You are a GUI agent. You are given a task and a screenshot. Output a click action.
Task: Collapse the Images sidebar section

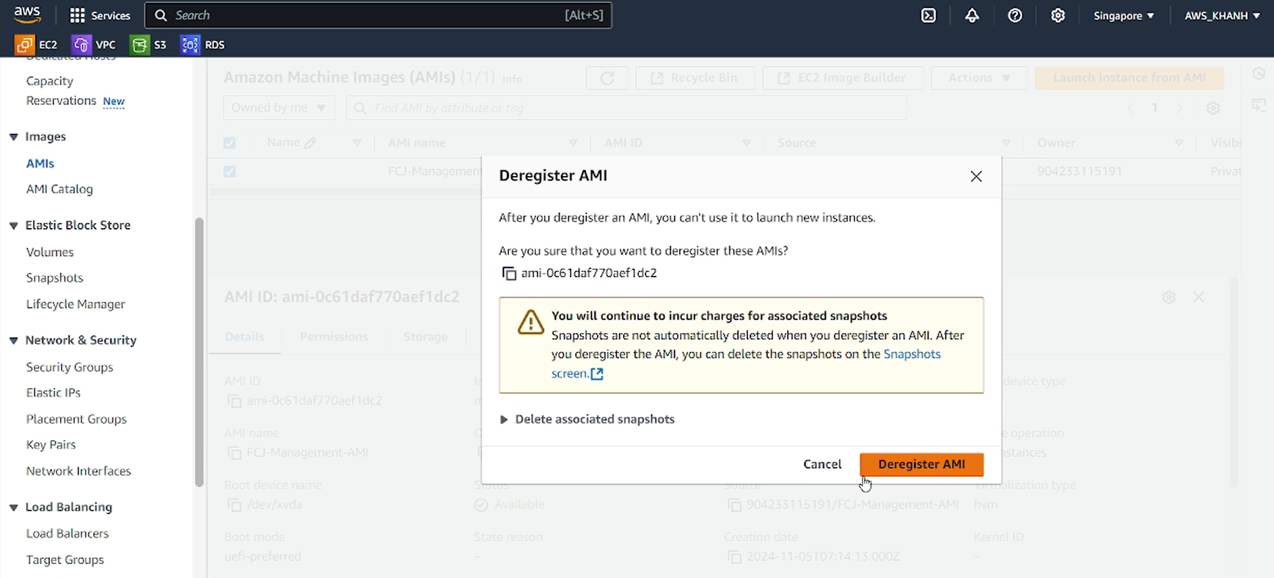pyautogui.click(x=13, y=137)
